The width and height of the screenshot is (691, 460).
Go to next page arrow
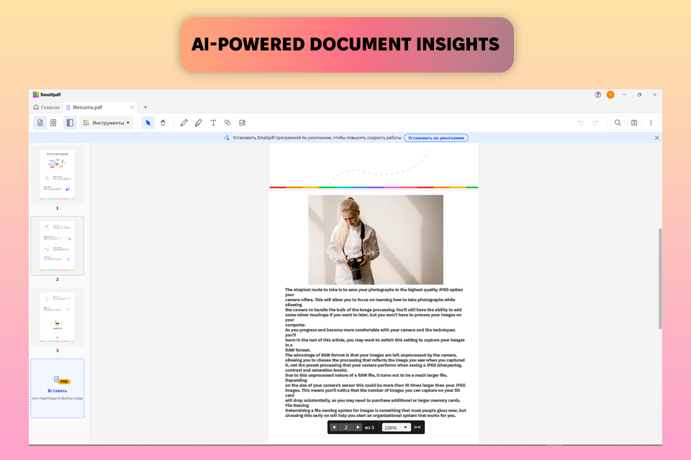[x=358, y=428]
